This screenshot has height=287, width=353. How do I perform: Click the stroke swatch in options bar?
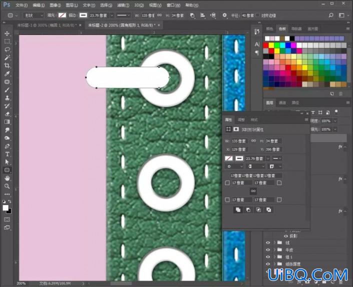tap(83, 15)
